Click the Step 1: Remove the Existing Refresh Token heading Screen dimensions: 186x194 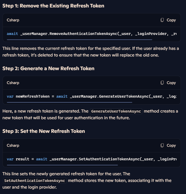53,6
